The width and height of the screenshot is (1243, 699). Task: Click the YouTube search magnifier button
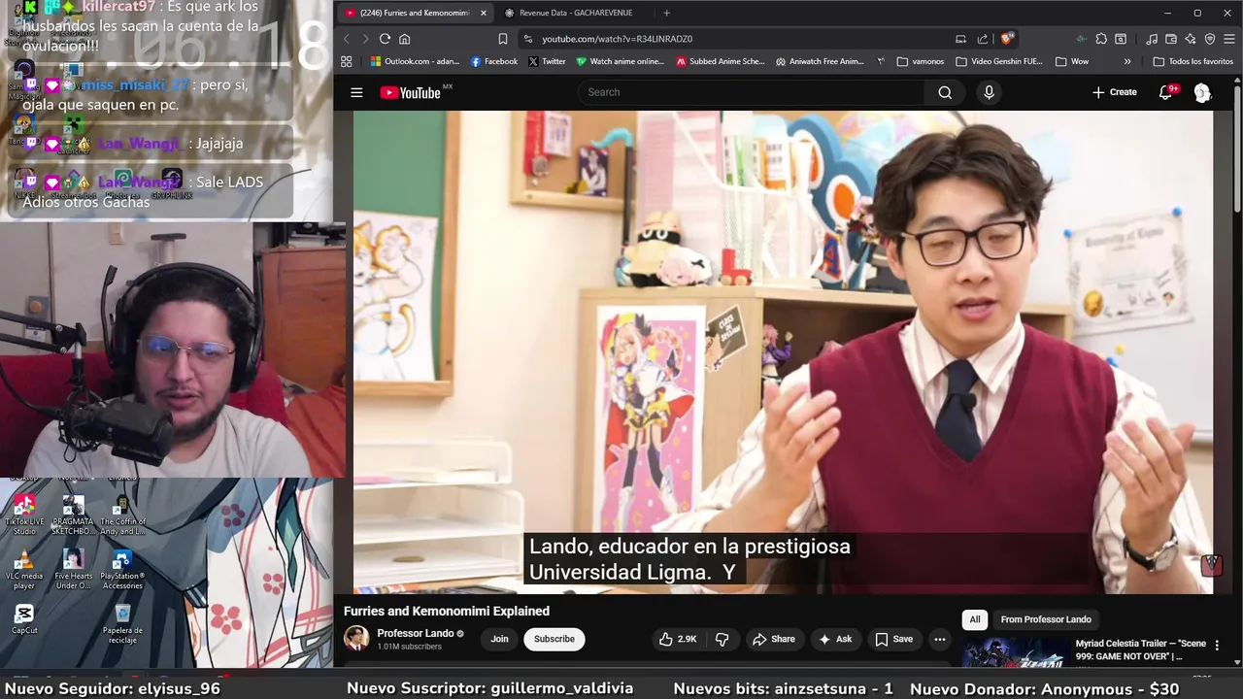[x=945, y=92]
